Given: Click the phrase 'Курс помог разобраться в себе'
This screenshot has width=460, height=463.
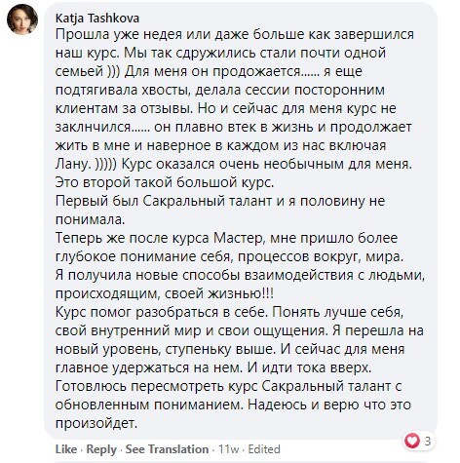Looking at the screenshot, I should tap(162, 312).
